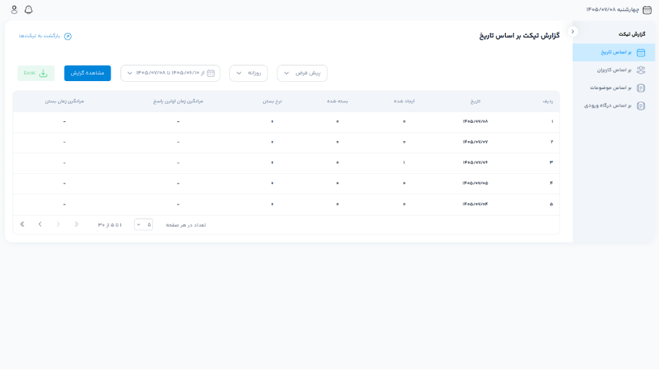
Task: Select بر اساس موضوعات report menu item
Action: [614, 88]
